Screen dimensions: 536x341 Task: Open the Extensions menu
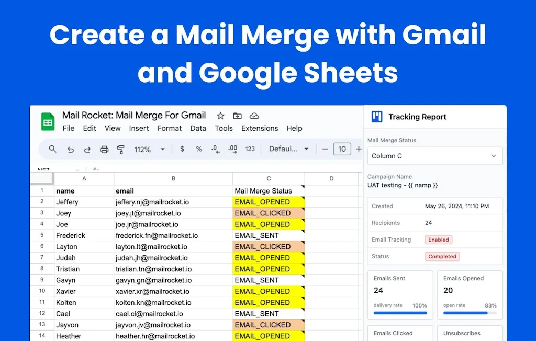260,128
